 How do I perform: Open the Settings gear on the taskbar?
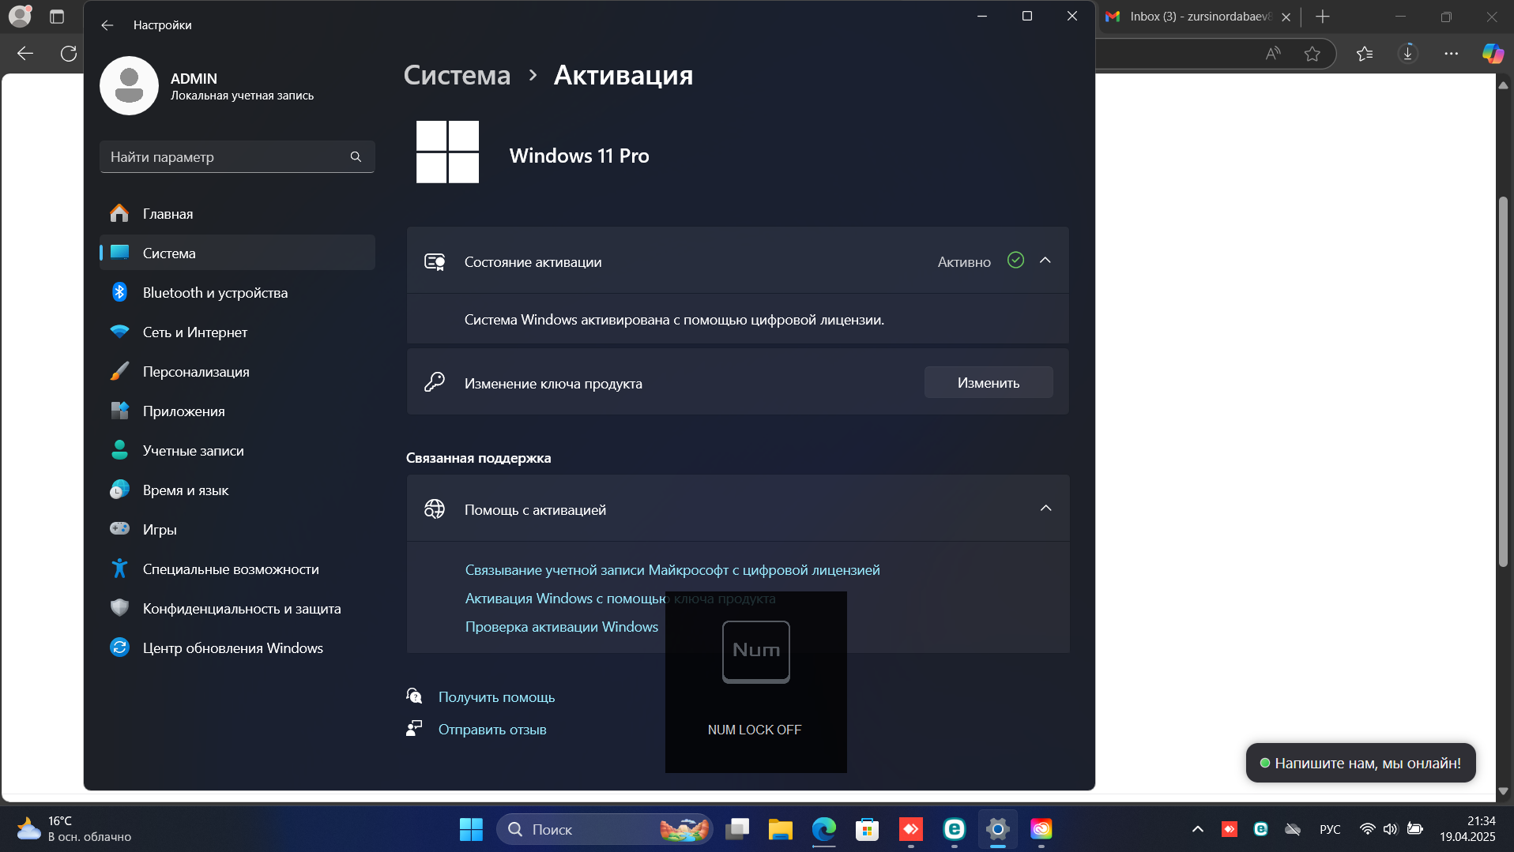[x=998, y=829]
